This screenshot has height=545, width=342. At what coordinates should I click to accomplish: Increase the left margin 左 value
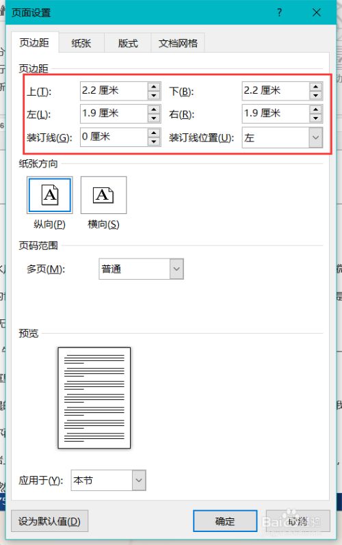(154, 110)
